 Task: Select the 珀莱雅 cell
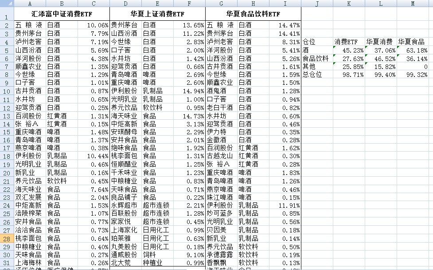(x=126, y=239)
